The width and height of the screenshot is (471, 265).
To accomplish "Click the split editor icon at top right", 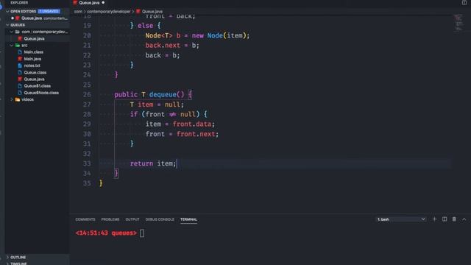I will click(x=464, y=3).
